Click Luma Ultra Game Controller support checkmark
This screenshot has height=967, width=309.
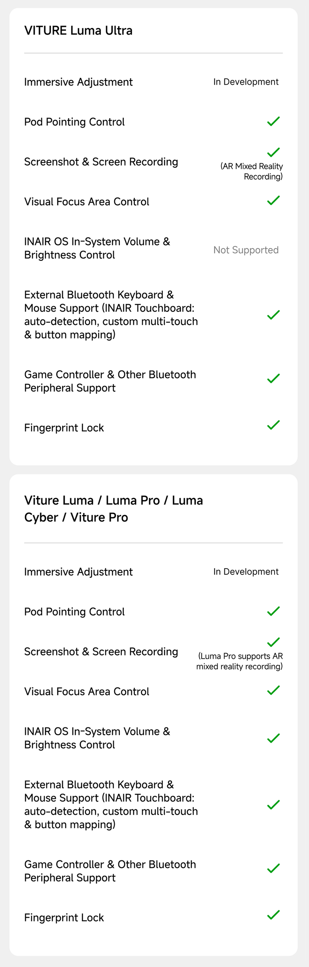click(273, 378)
